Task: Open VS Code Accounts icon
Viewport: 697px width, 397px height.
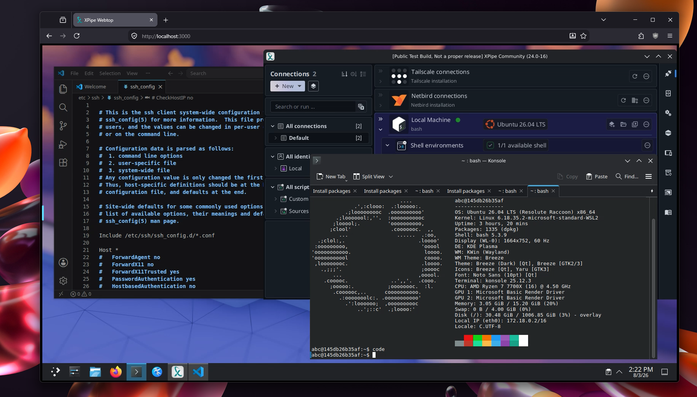Action: (x=63, y=263)
